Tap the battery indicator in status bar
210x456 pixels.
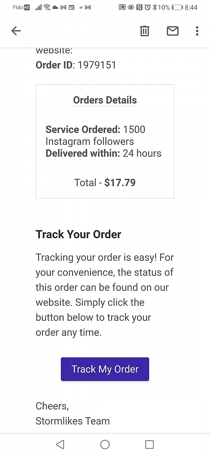tap(177, 7)
